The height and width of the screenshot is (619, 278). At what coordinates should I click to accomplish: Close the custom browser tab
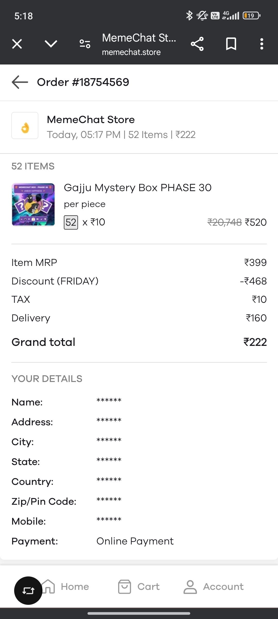tap(17, 44)
